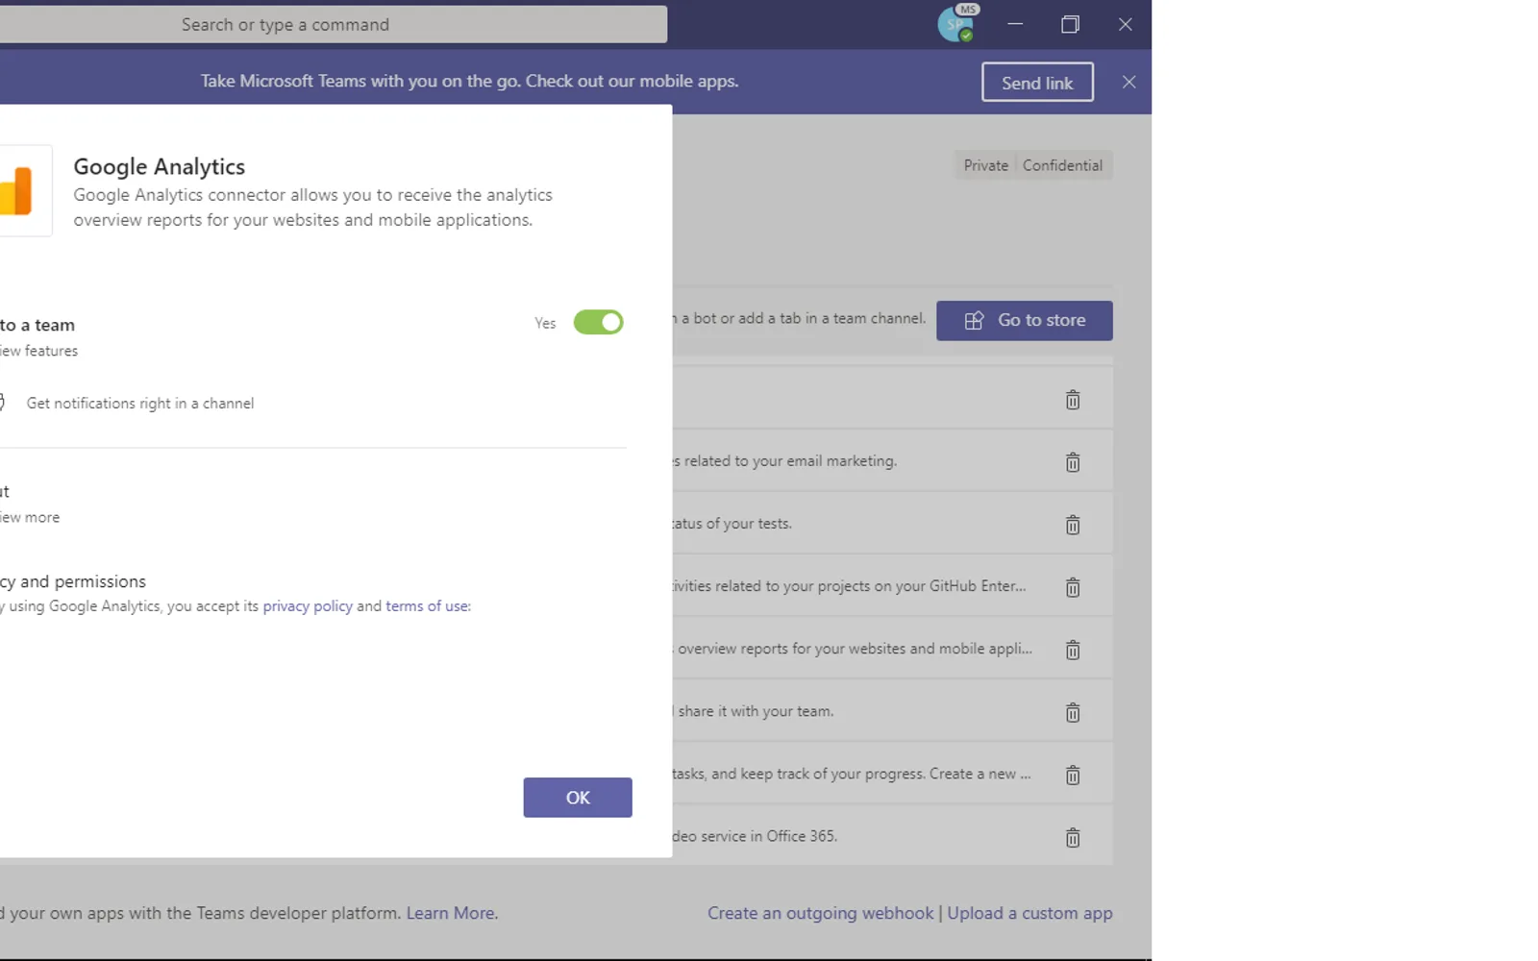Image resolution: width=1538 pixels, height=961 pixels.
Task: Select the video service in Office 365 text
Action: (x=755, y=836)
